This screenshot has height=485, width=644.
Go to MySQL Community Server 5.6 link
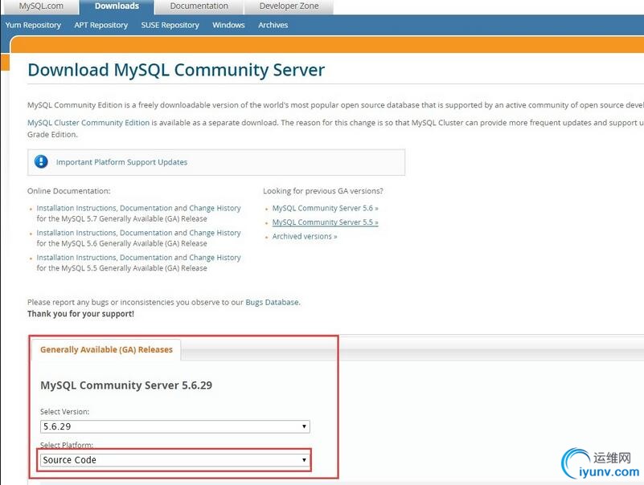[326, 208]
